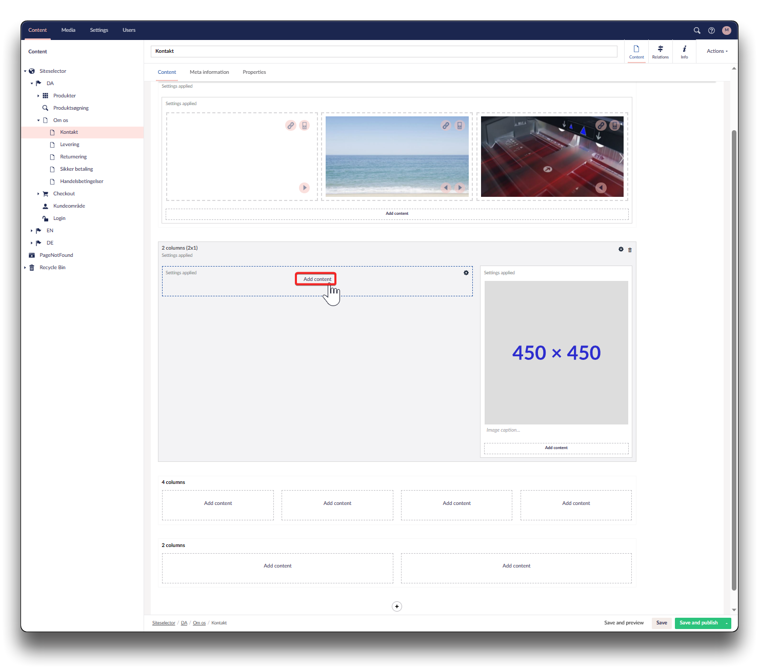
Task: Select the 450 × 450 placeholder image
Action: (556, 353)
